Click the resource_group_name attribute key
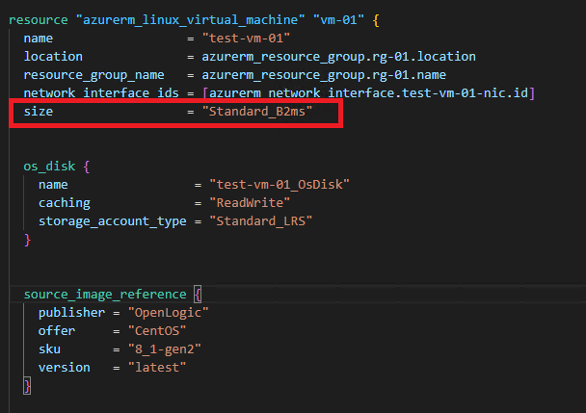 (x=93, y=75)
